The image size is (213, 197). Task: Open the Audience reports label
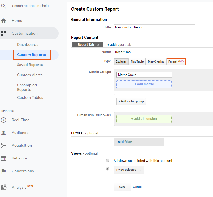pyautogui.click(x=20, y=133)
